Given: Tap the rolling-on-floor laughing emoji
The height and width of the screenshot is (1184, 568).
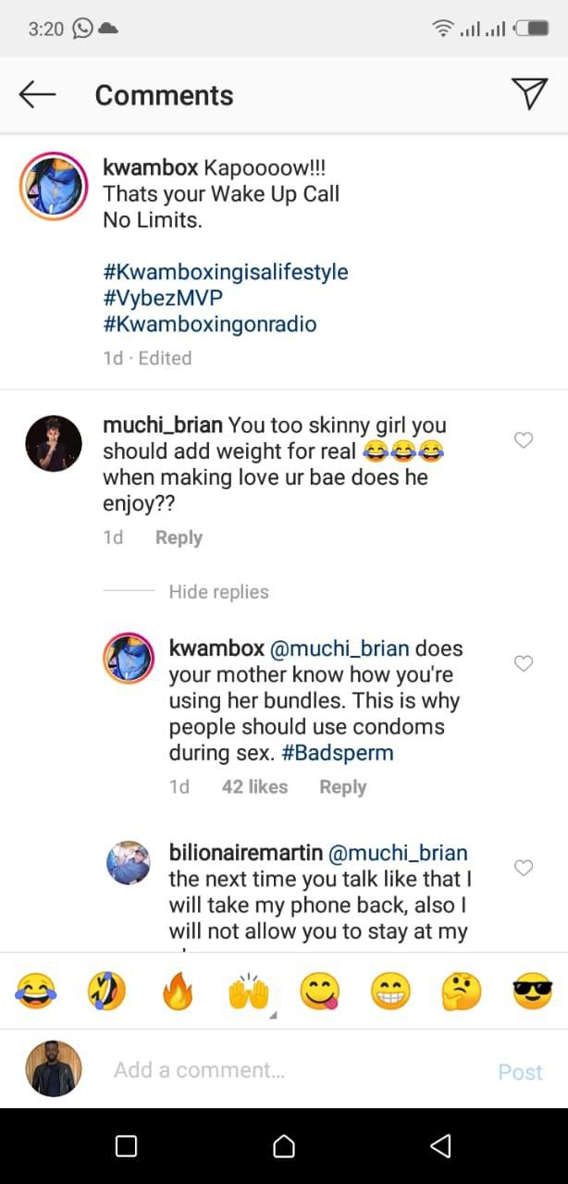Looking at the screenshot, I should click(x=105, y=990).
